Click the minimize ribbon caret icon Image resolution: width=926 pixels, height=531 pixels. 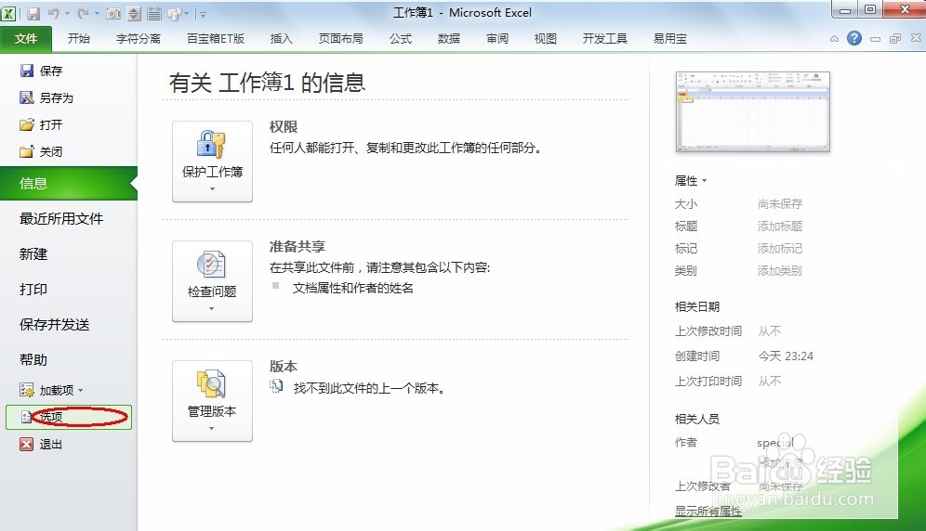tap(834, 39)
